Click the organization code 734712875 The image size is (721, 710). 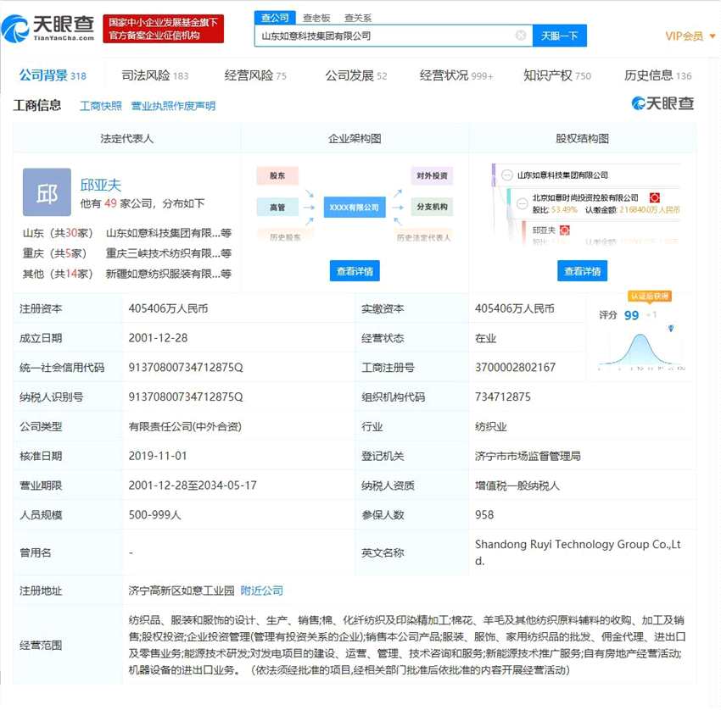tap(503, 397)
